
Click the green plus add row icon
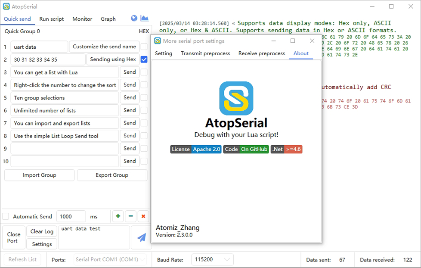click(118, 216)
